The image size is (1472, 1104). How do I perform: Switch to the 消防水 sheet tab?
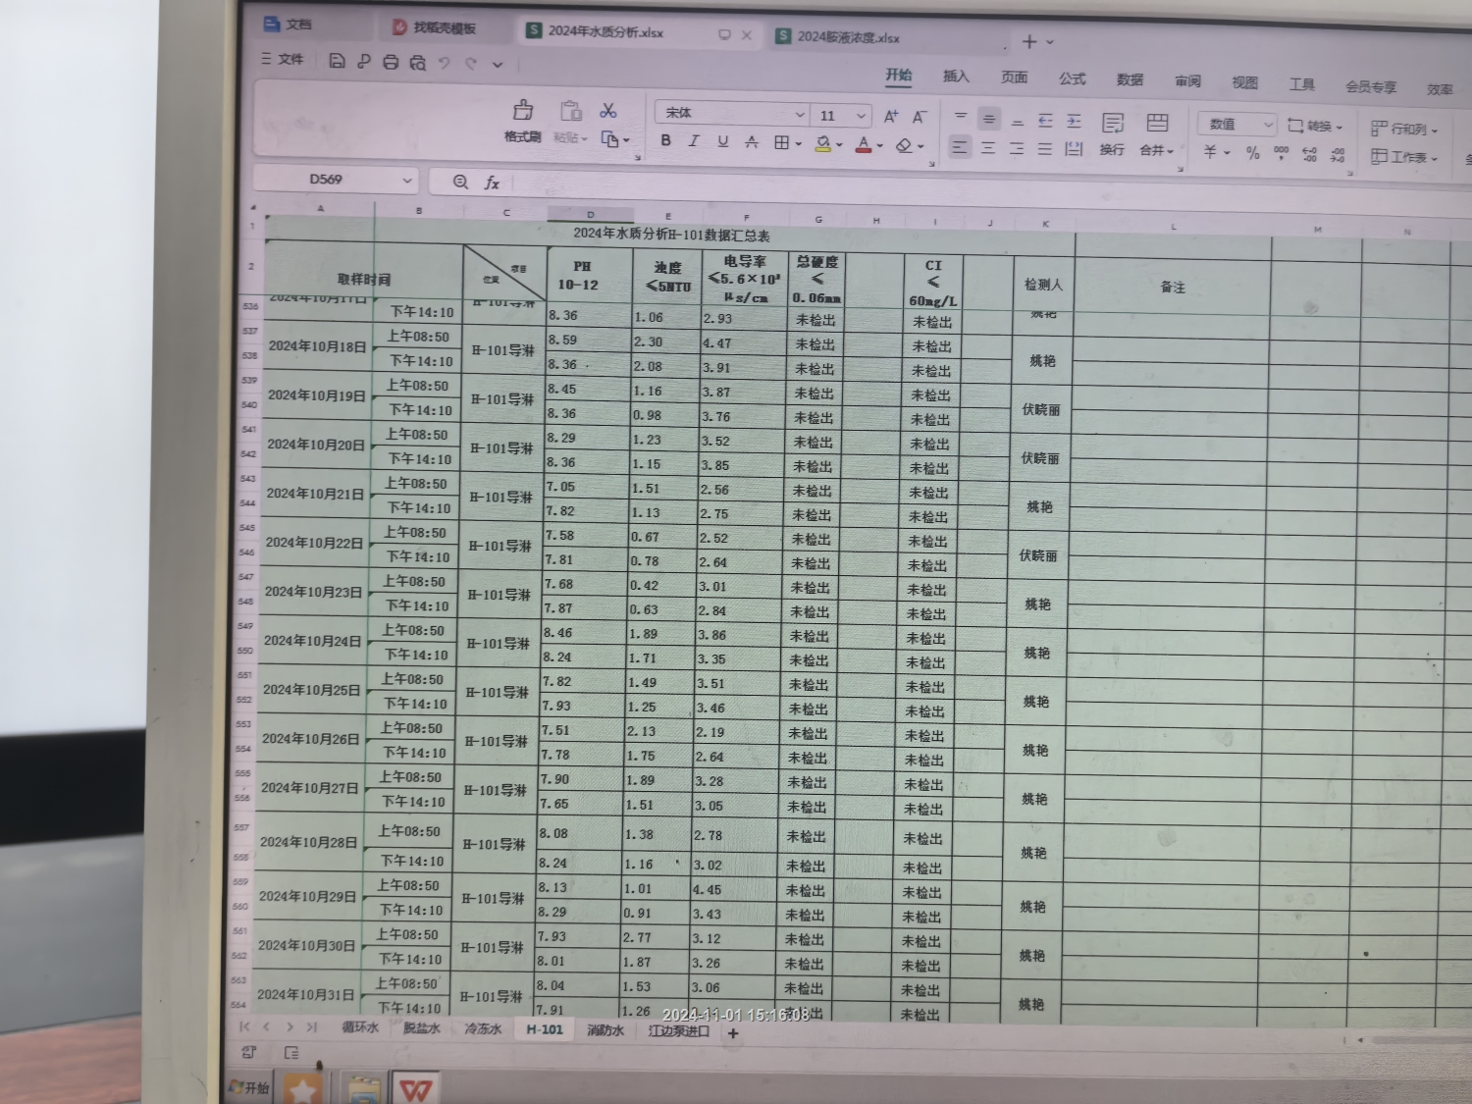[605, 1029]
